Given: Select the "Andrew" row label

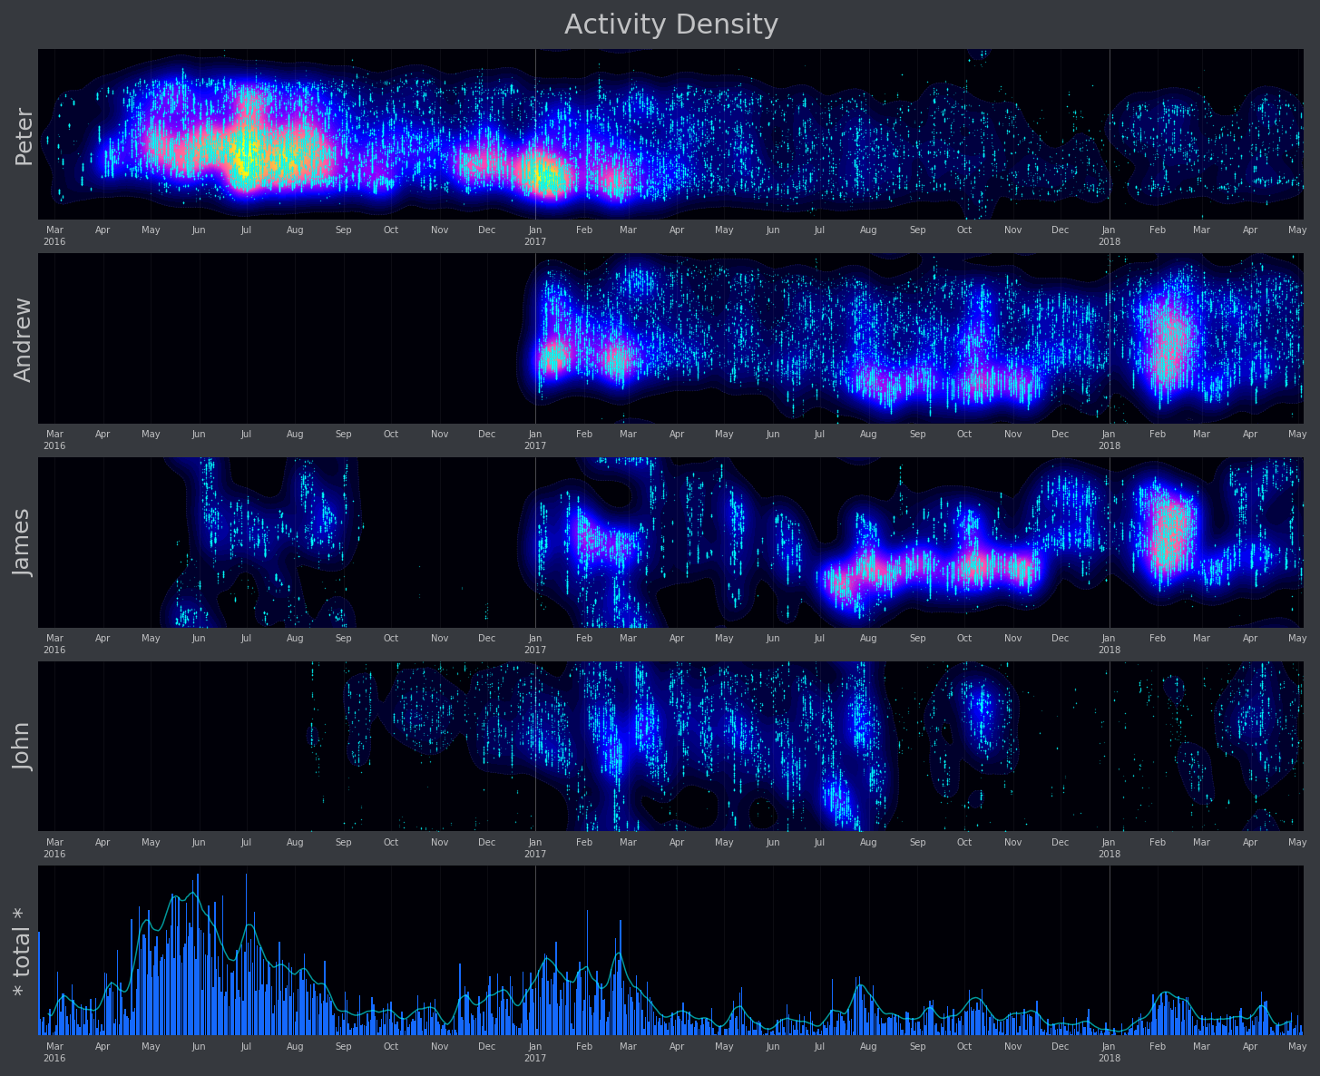Looking at the screenshot, I should [x=24, y=339].
